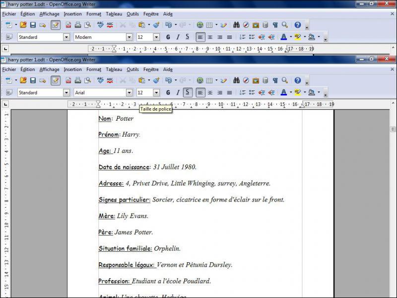The height and width of the screenshot is (298, 397).
Task: Export directly as PDF in front window
Action: (x=68, y=80)
